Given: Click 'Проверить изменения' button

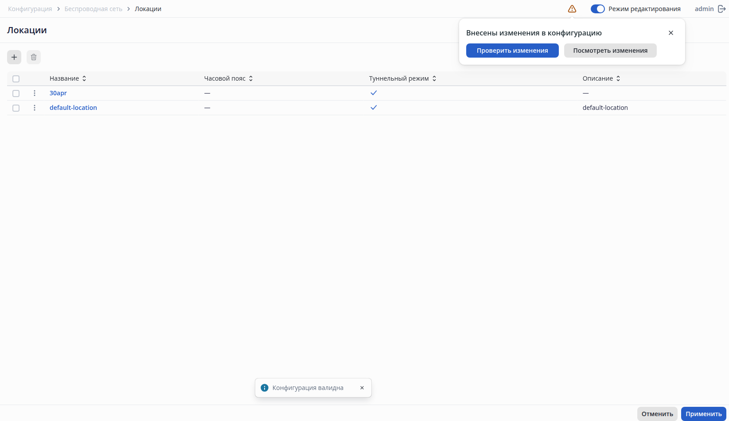Looking at the screenshot, I should coord(512,51).
